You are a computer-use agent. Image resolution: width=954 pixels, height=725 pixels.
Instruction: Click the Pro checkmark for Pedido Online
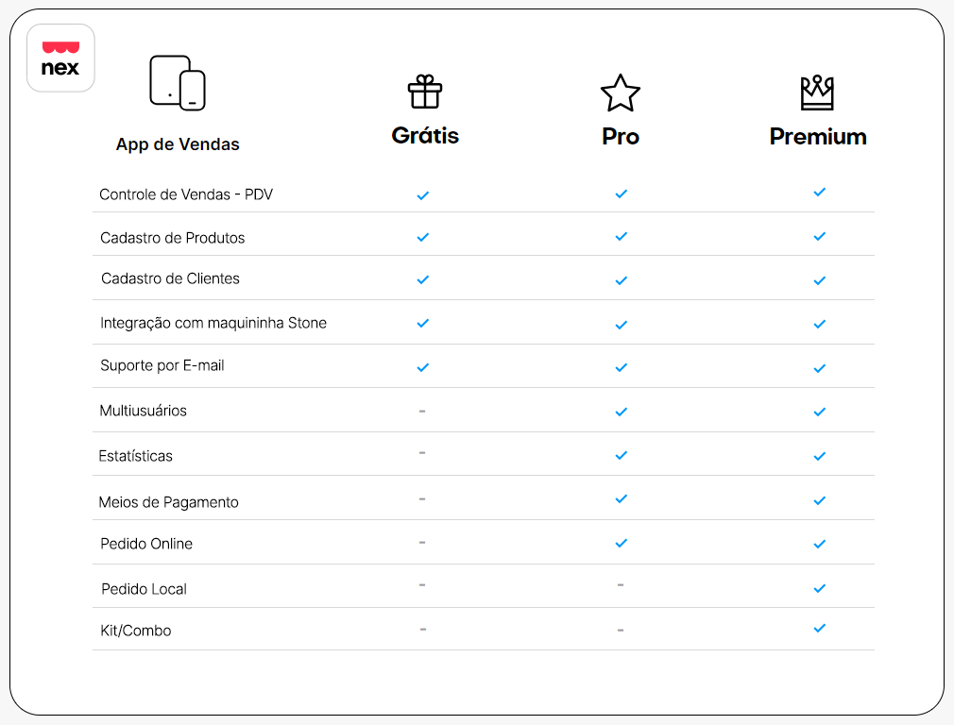pyautogui.click(x=621, y=544)
